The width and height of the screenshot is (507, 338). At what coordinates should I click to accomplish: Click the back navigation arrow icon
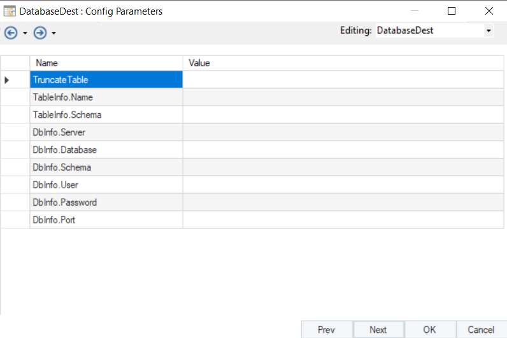click(x=10, y=32)
